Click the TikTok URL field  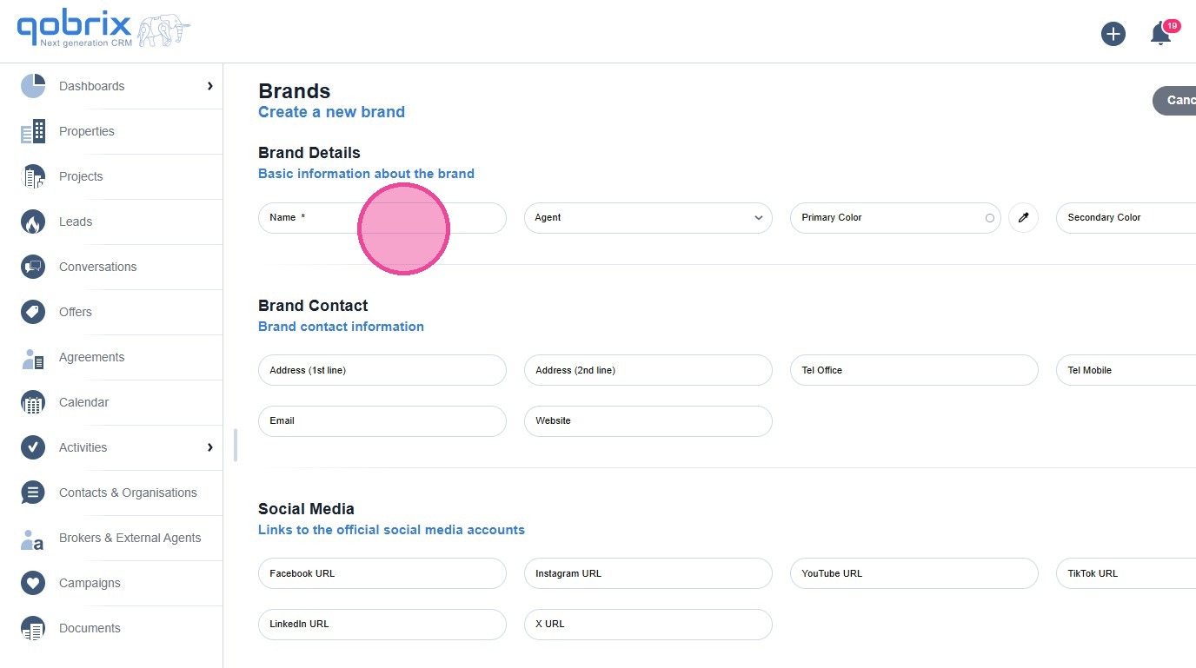1126,573
